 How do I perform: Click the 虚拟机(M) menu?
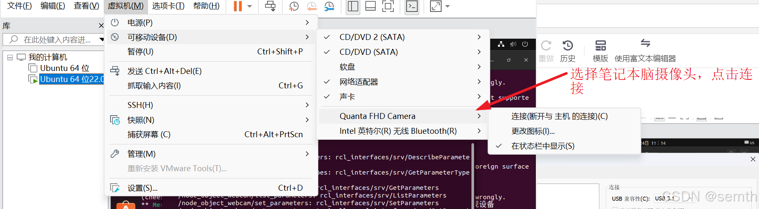click(125, 6)
